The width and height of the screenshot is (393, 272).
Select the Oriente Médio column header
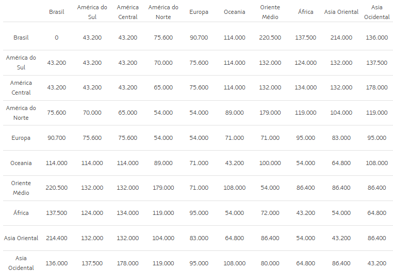pyautogui.click(x=270, y=12)
